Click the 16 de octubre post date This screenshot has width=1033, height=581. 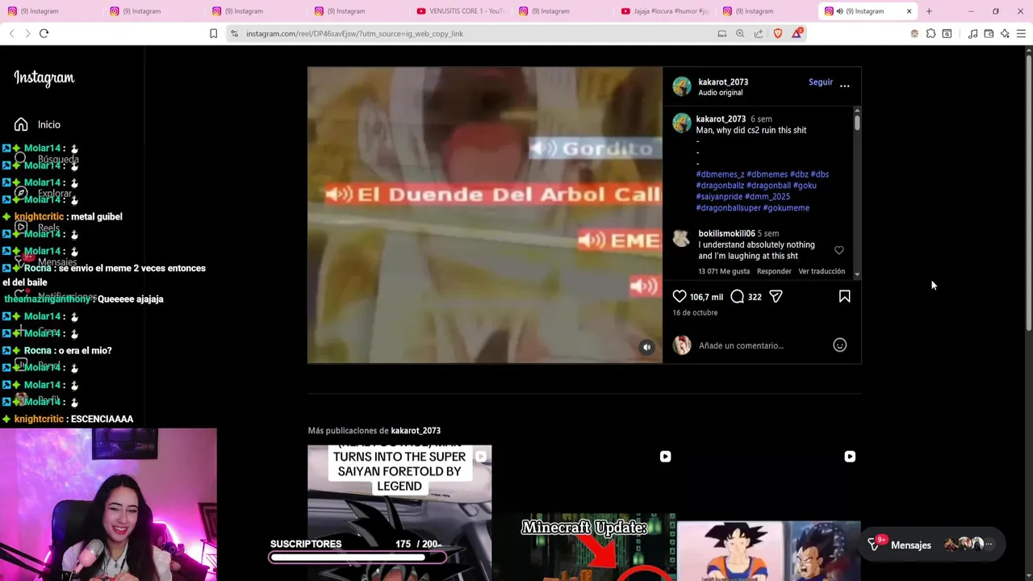coord(695,312)
